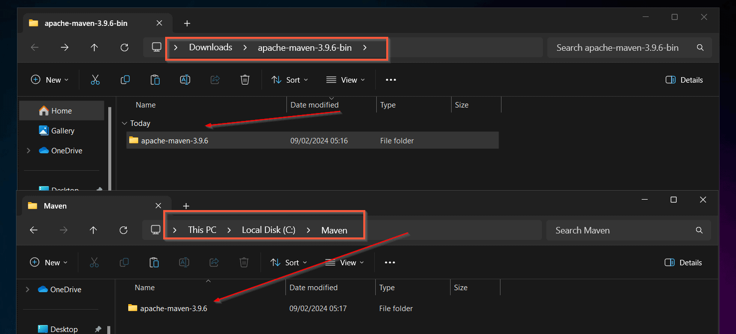Click the Delete trash icon in the Maven window
The image size is (736, 334).
244,262
